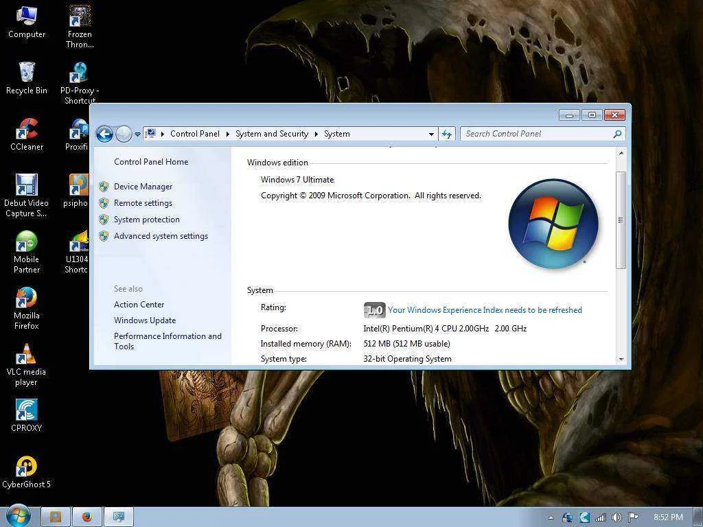Select the Mozilla Firefox desktop icon
This screenshot has width=703, height=527.
(x=27, y=308)
